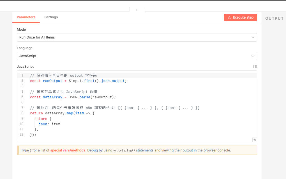Toggle the side panel icon above code editor
Image resolution: width=286 pixels, height=179 pixels.
(x=255, y=67)
